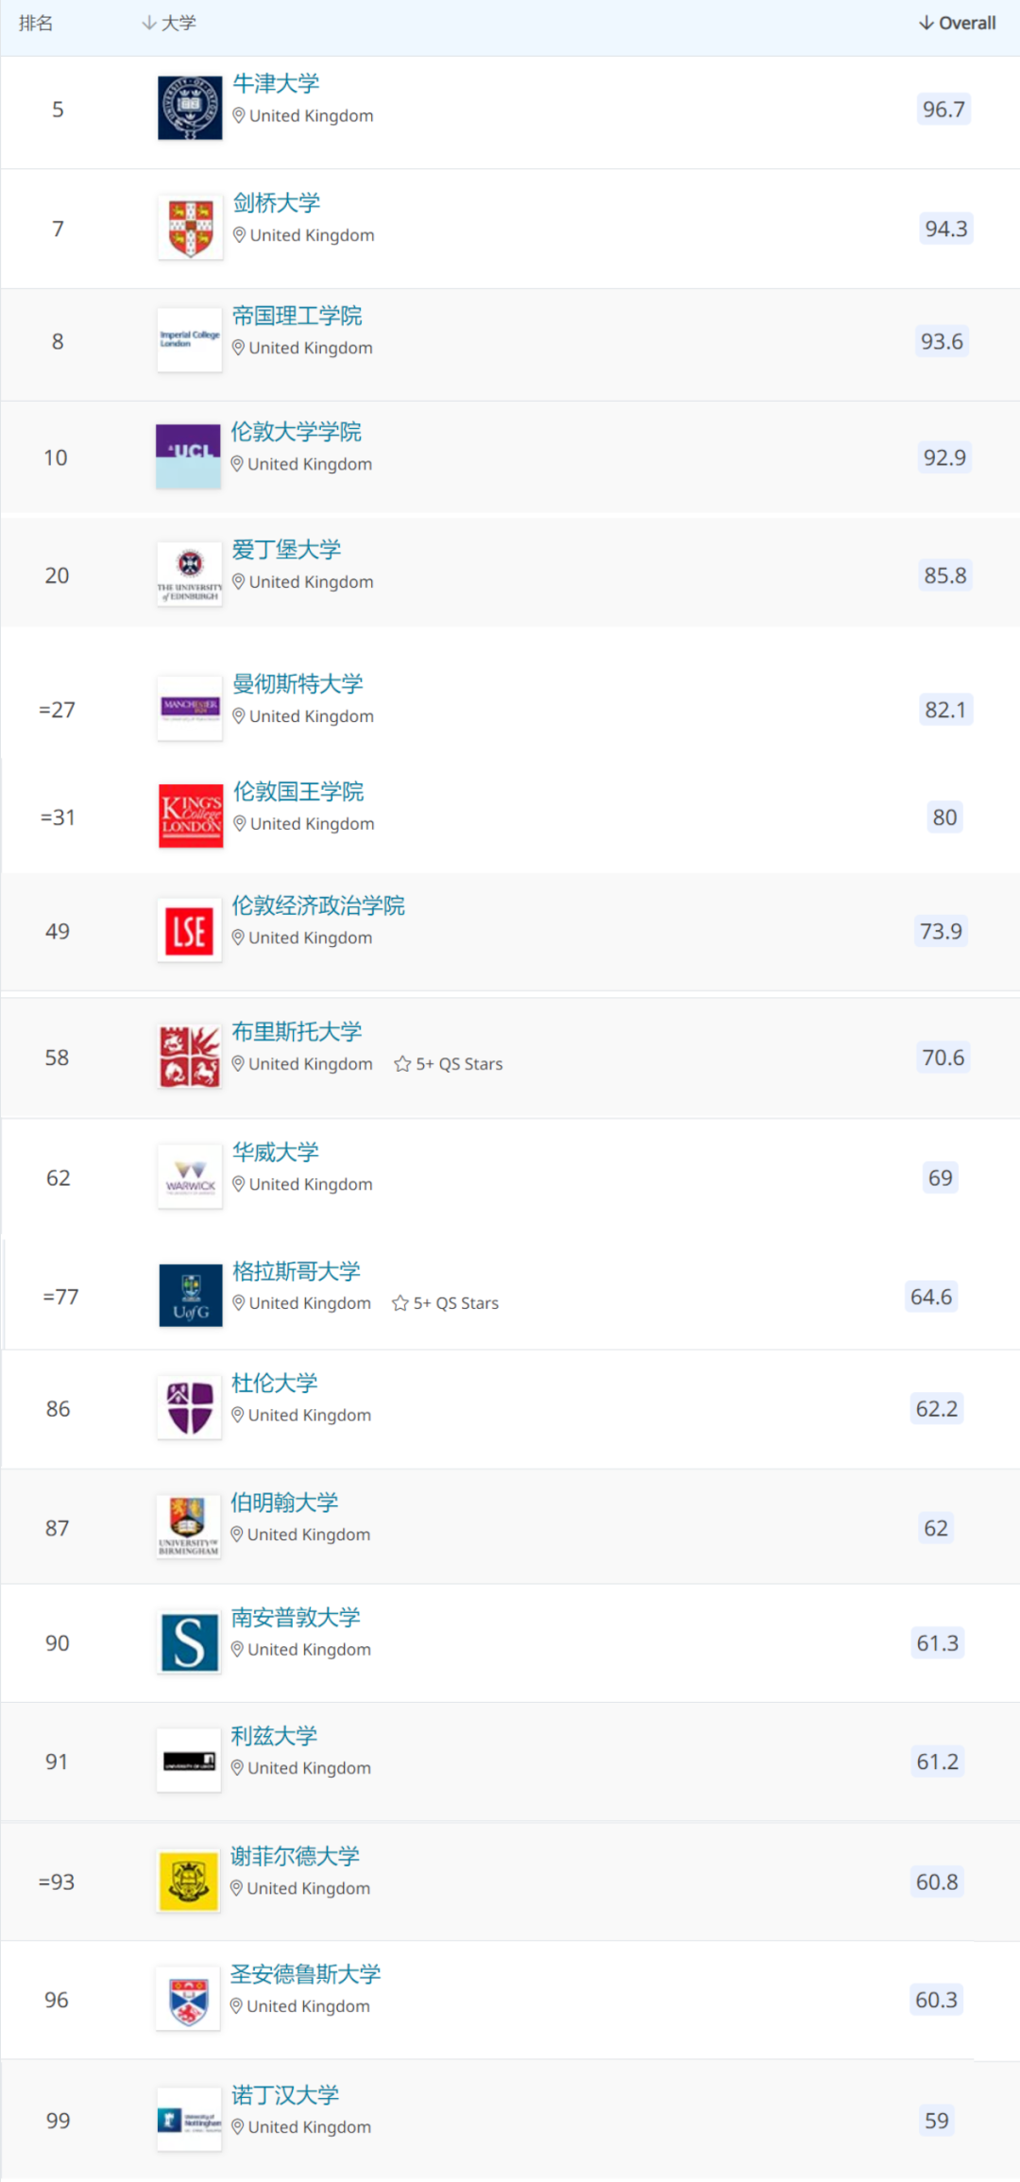This screenshot has width=1020, height=2182.
Task: Click the overall score 60.3
Action: click(x=936, y=2000)
